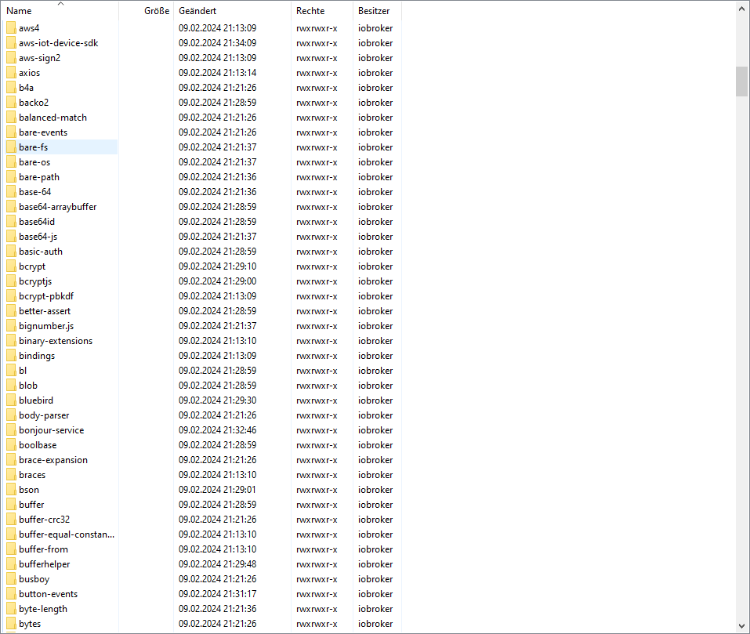Select the base64-js folder icon

[x=12, y=237]
